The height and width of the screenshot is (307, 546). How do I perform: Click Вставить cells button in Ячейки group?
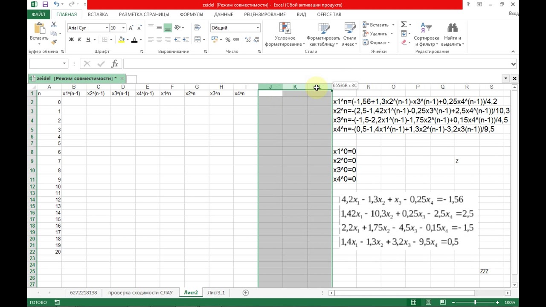376,25
